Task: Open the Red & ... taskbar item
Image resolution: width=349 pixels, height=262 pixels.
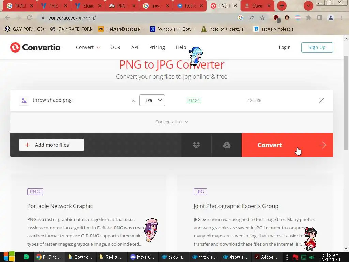Action: [111, 257]
